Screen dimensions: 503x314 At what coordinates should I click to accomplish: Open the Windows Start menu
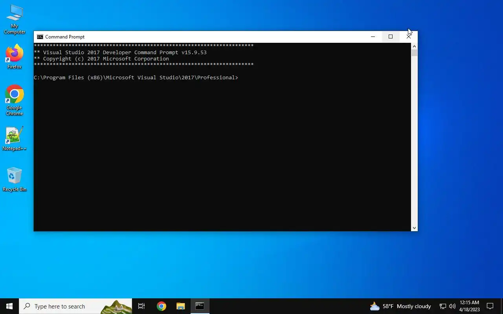click(9, 306)
